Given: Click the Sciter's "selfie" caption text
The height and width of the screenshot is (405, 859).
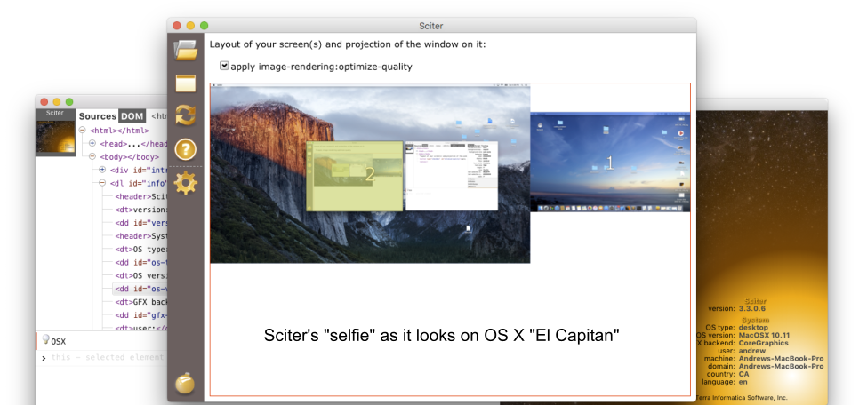Looking at the screenshot, I should tap(442, 336).
